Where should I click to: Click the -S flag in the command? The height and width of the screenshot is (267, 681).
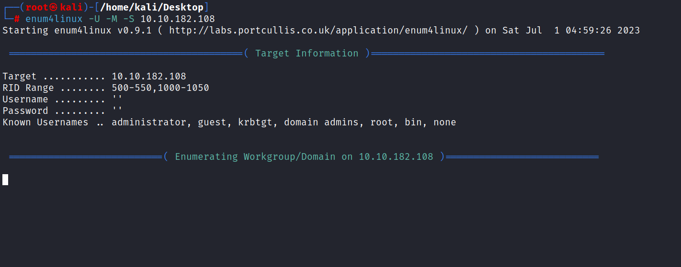(129, 19)
